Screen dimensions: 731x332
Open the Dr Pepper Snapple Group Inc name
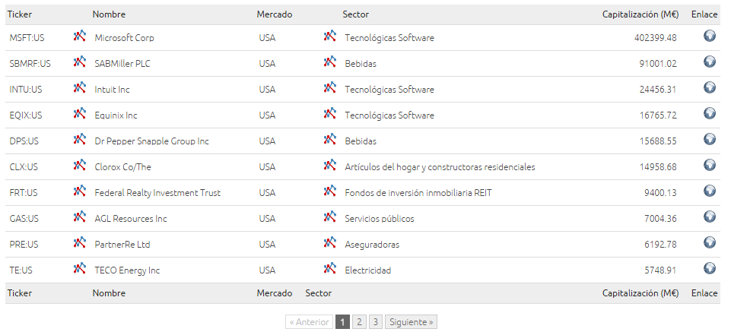click(151, 141)
